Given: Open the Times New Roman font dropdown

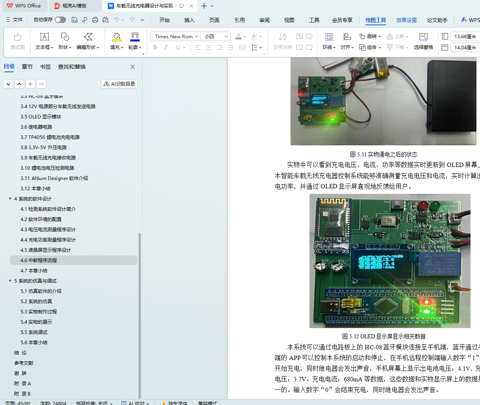Looking at the screenshot, I should coord(196,36).
